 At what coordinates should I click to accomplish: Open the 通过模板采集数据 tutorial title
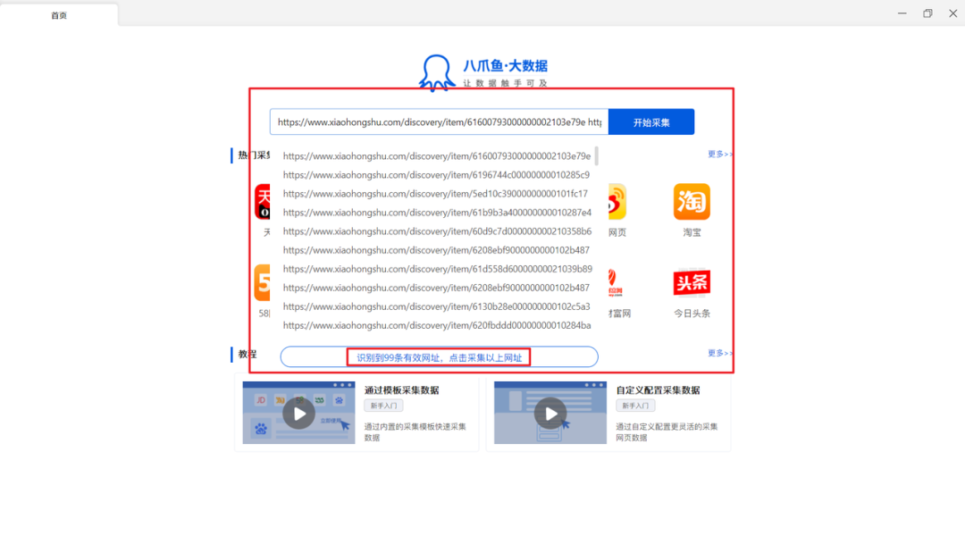[x=402, y=390]
